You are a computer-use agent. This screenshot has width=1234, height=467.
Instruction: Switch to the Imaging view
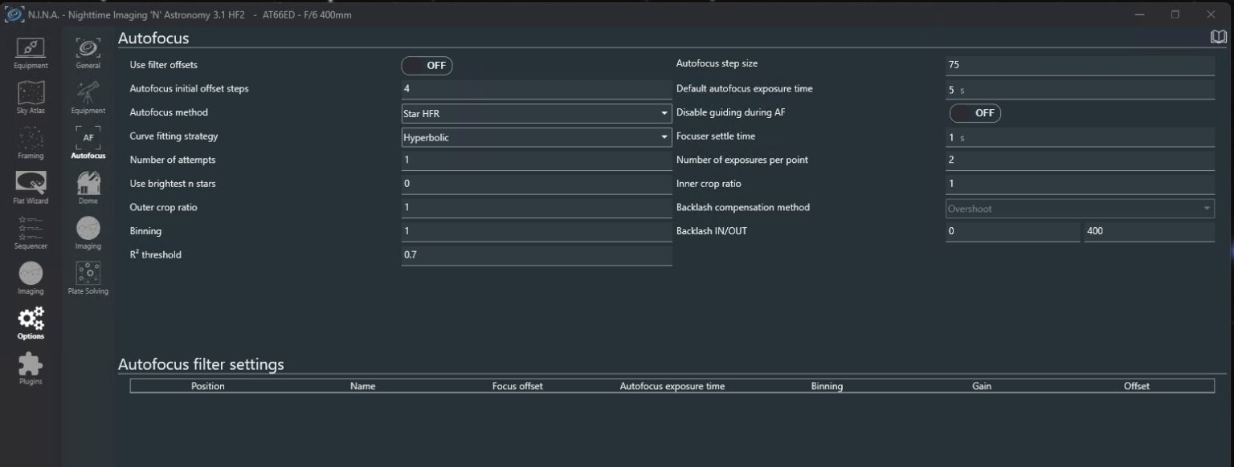pos(31,277)
